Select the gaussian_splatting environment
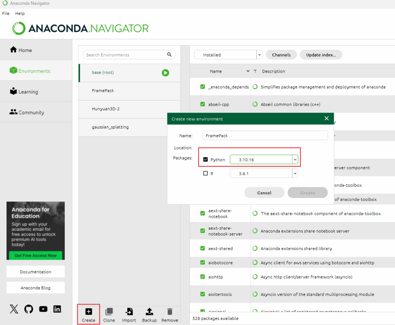The height and width of the screenshot is (325, 395). (123, 127)
